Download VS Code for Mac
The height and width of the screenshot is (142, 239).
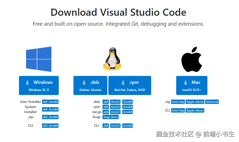192,85
